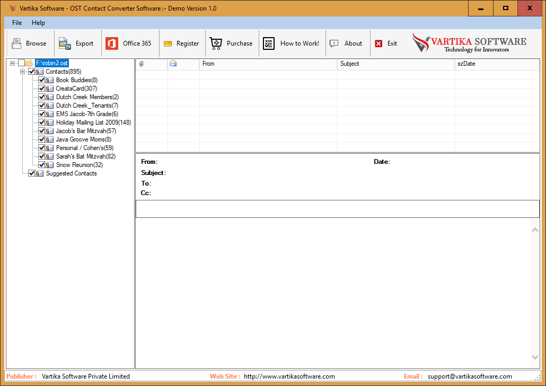546x386 pixels.
Task: Click the Office 365 logo icon
Action: (112, 43)
